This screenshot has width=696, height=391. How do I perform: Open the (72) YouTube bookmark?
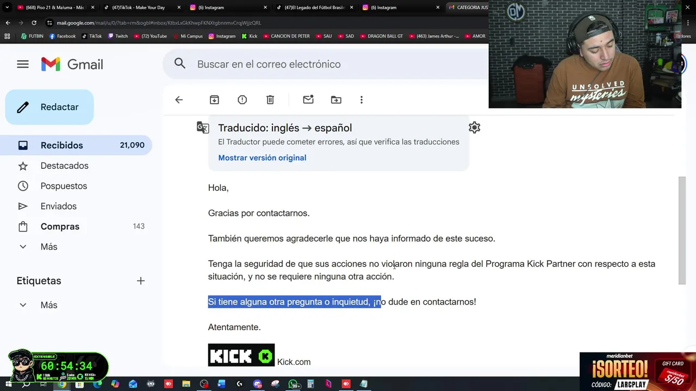(150, 36)
